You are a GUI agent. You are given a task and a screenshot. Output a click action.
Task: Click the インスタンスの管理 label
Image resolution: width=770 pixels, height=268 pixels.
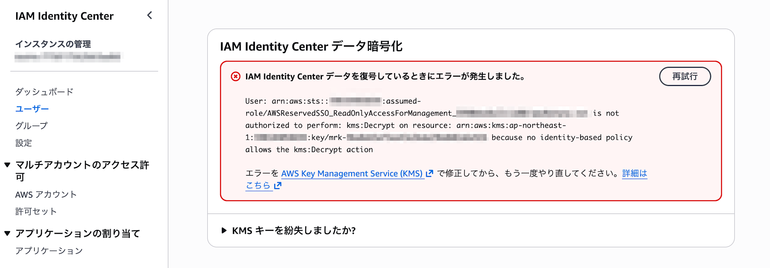(x=53, y=44)
